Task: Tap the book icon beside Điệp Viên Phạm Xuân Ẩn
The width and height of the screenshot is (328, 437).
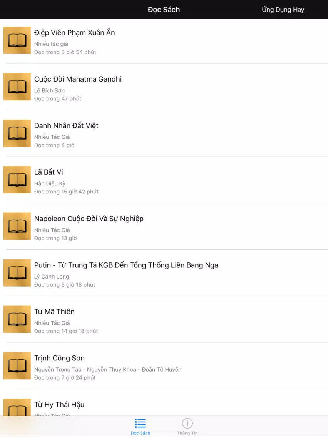Action: pos(17,40)
